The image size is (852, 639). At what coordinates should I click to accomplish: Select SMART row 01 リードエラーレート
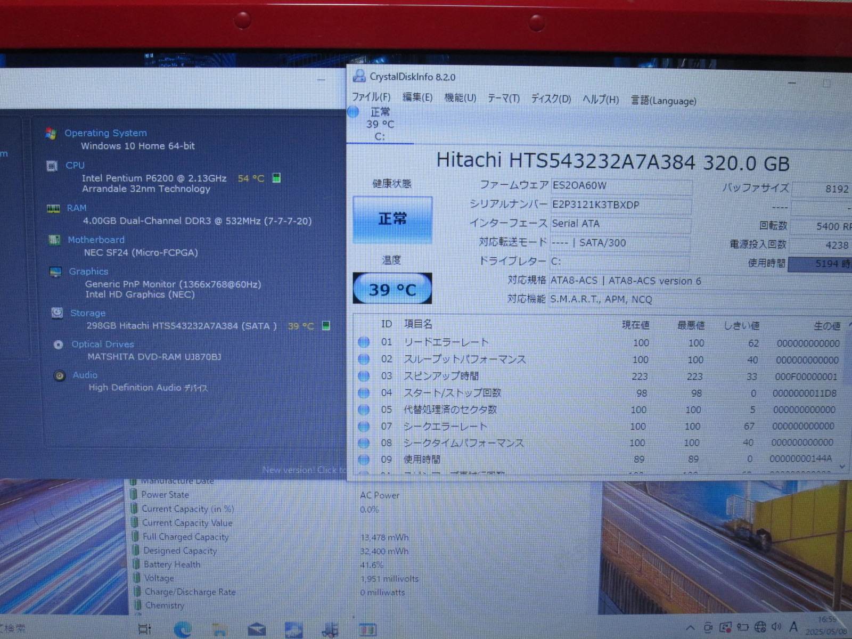click(600, 343)
